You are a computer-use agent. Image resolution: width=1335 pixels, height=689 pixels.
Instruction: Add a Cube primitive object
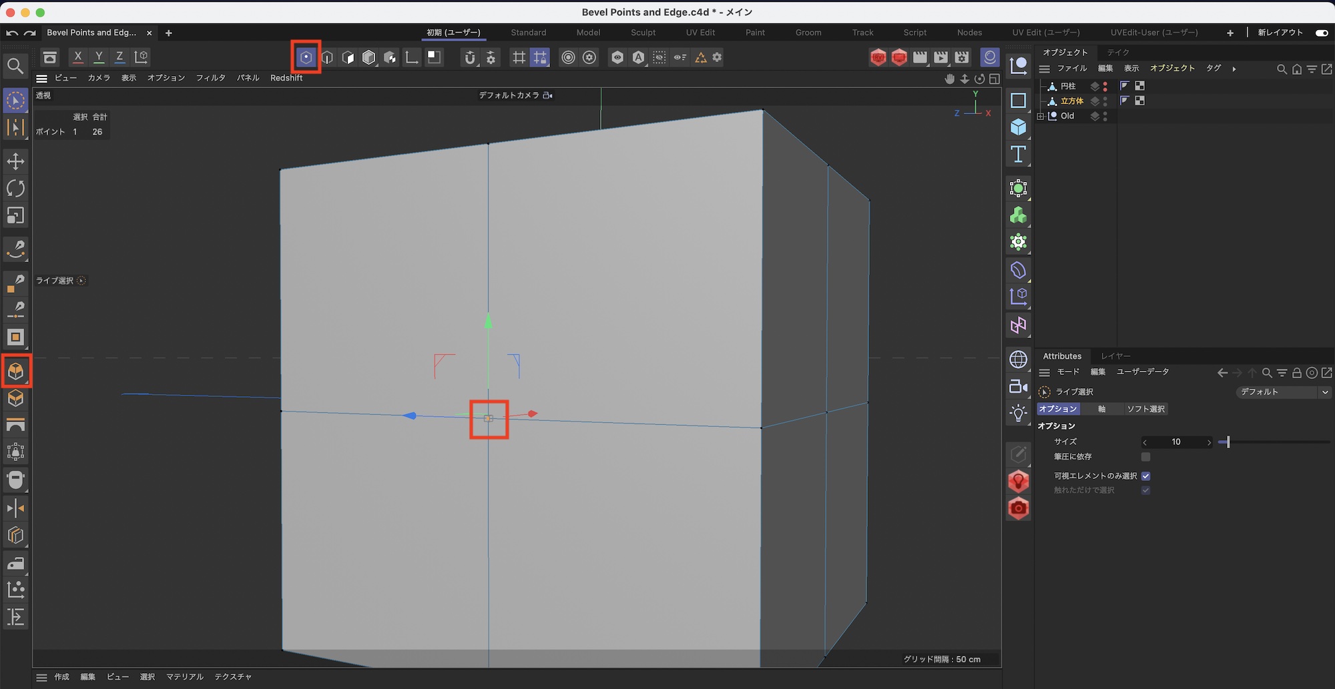point(1018,127)
